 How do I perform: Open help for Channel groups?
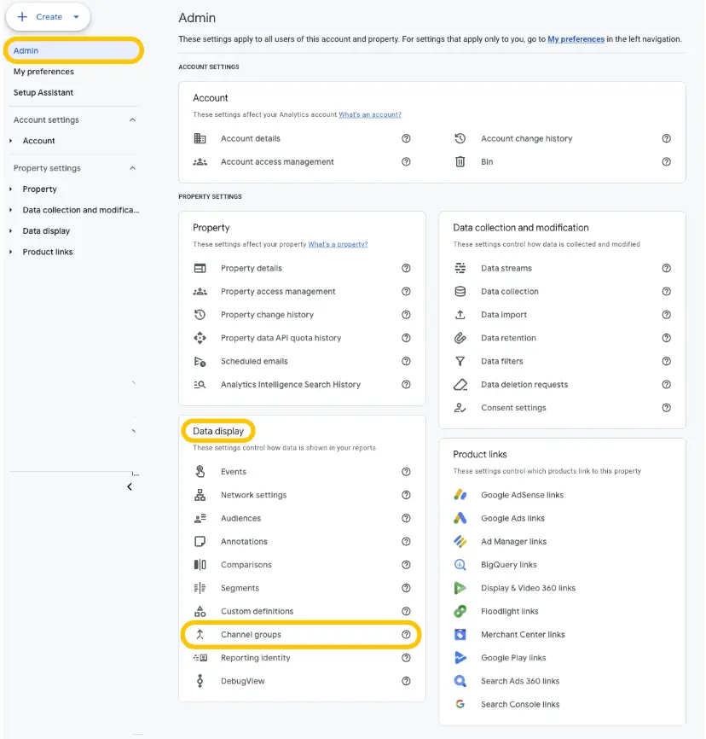[x=406, y=634]
